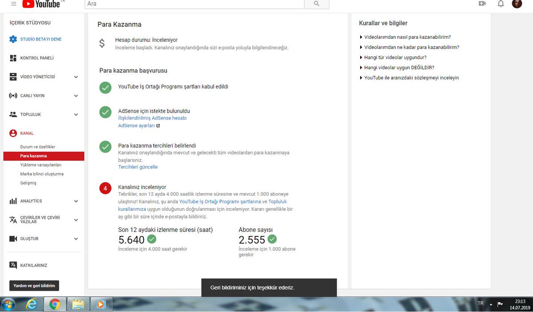Open Durum ve özellikler submenu item
533x312 pixels.
tap(38, 147)
